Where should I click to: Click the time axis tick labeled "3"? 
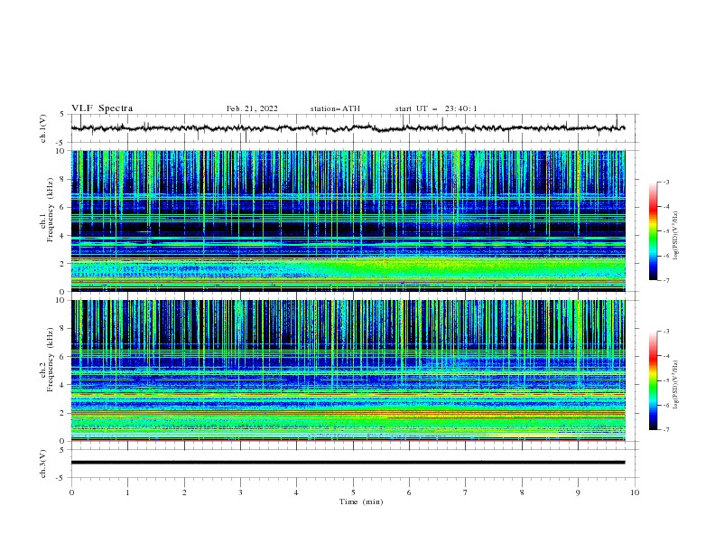[240, 492]
